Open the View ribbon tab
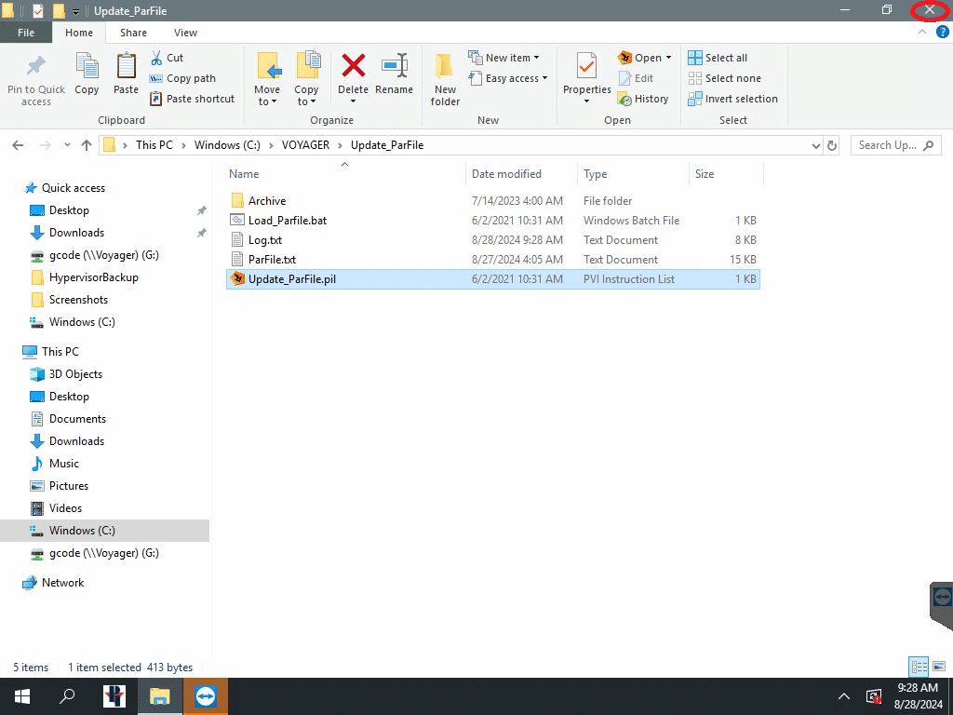Image resolution: width=953 pixels, height=715 pixels. click(x=185, y=33)
